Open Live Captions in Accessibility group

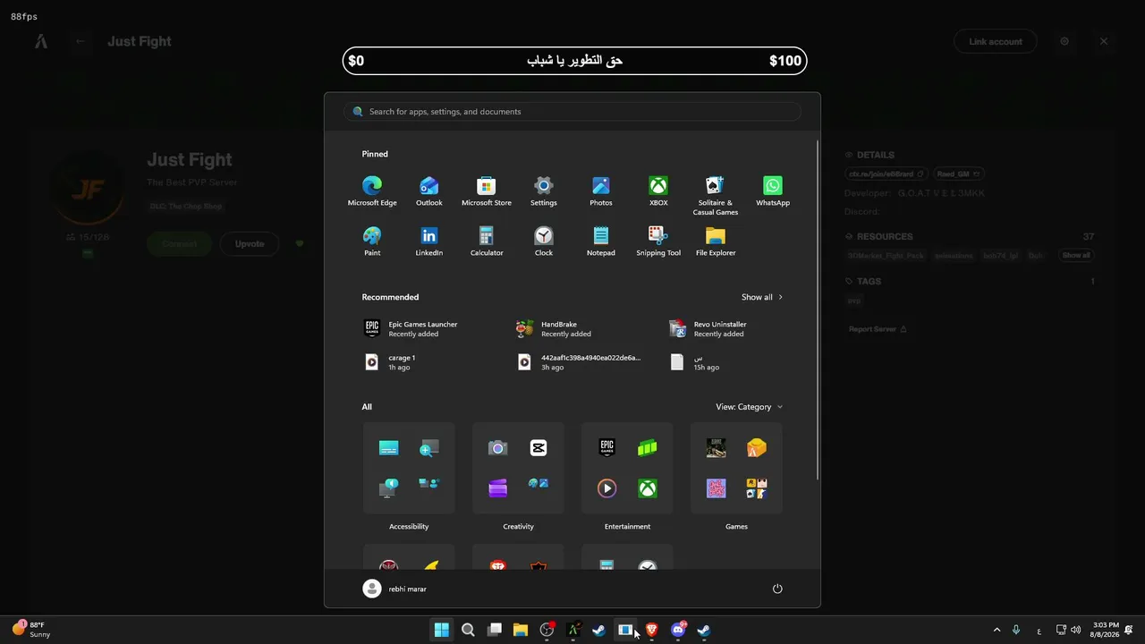pyautogui.click(x=389, y=448)
